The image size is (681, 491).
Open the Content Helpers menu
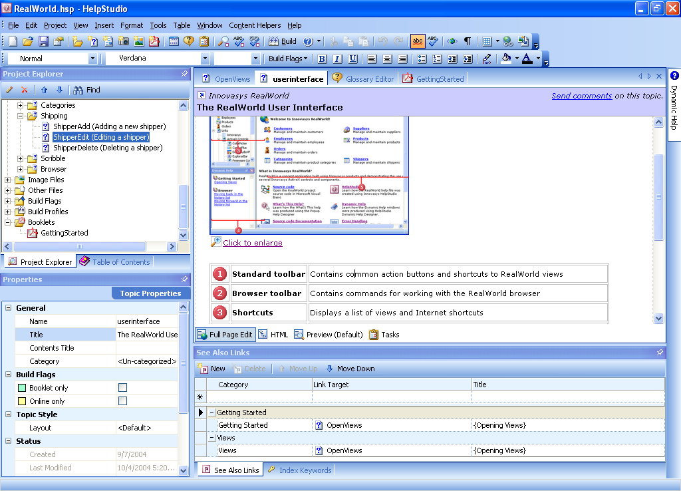(x=255, y=26)
